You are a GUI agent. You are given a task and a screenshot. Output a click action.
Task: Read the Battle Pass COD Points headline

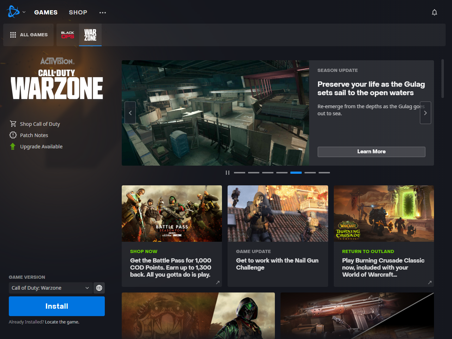coord(171,267)
